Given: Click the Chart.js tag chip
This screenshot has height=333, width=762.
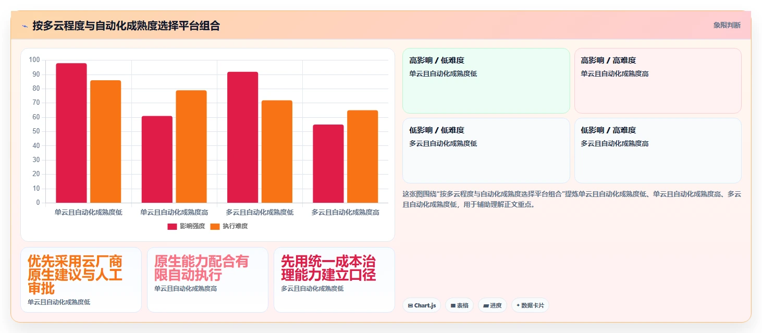Looking at the screenshot, I should [422, 305].
